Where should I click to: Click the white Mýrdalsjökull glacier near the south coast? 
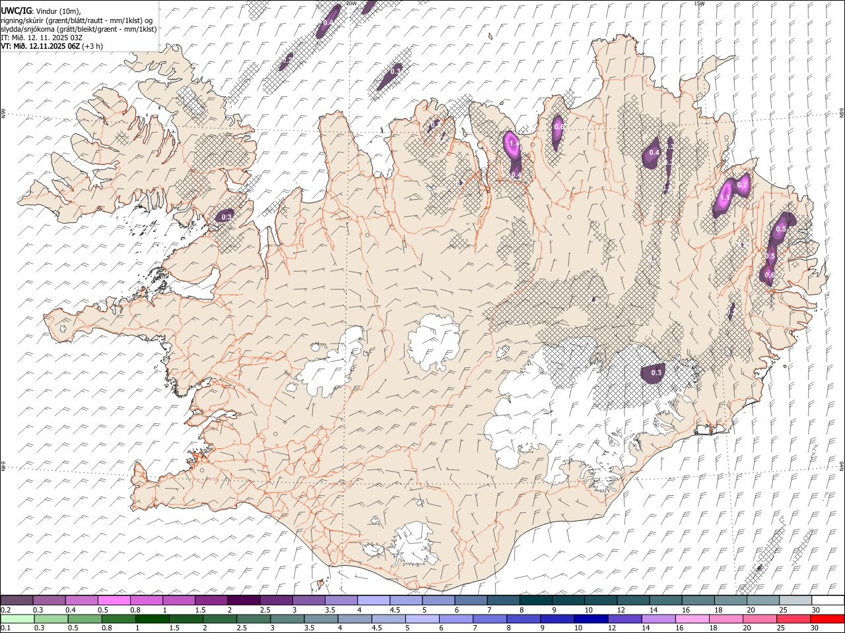tap(415, 545)
